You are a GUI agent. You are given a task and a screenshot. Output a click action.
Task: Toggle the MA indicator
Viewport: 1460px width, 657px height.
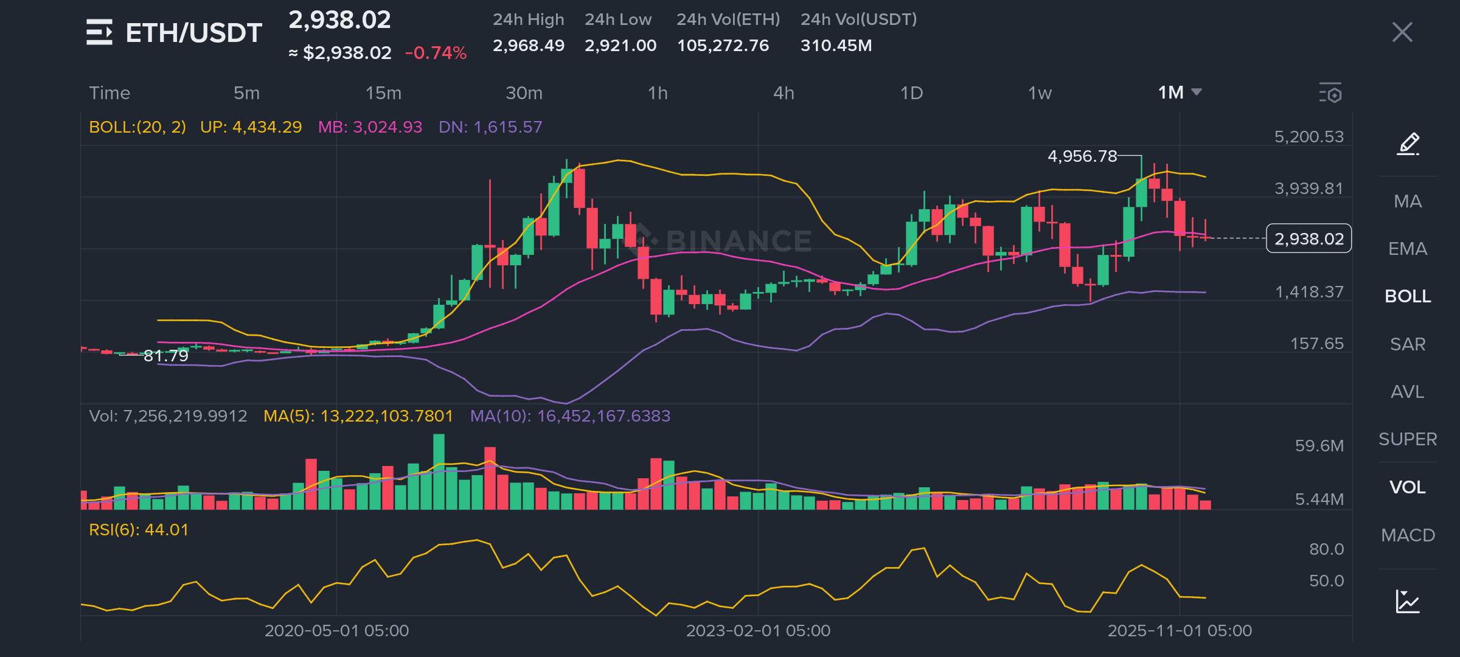[x=1408, y=201]
